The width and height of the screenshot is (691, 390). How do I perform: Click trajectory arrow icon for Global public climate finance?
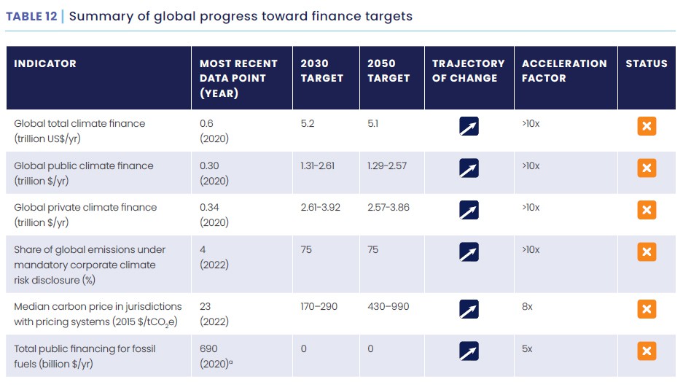469,168
